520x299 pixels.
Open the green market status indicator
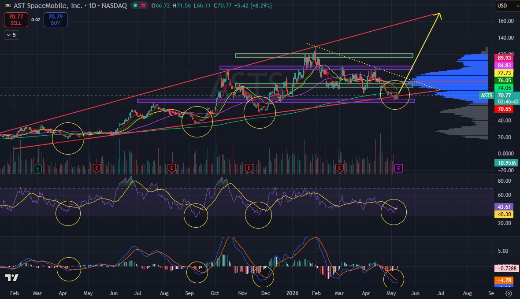(135, 6)
